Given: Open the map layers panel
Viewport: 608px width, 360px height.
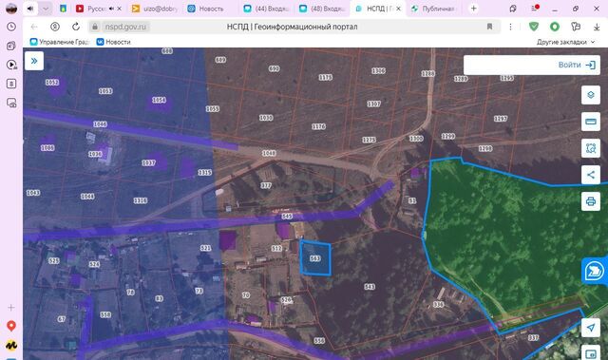Looking at the screenshot, I should click(x=591, y=95).
